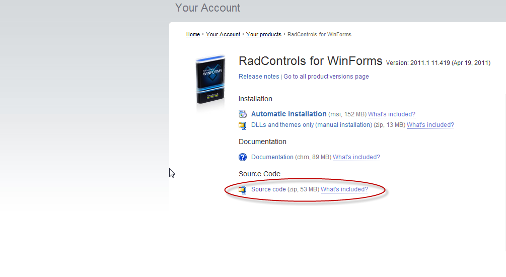Download the Source code zip

coord(268,189)
